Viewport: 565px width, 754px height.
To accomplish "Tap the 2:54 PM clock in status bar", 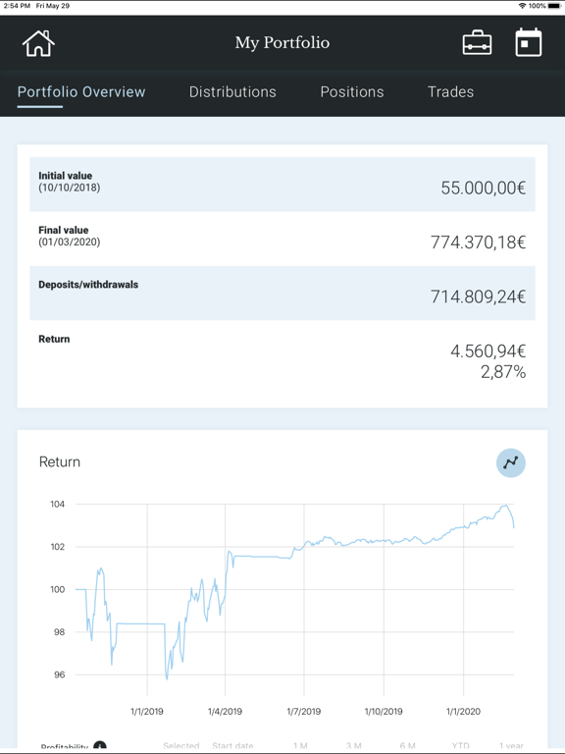I will click(x=17, y=6).
